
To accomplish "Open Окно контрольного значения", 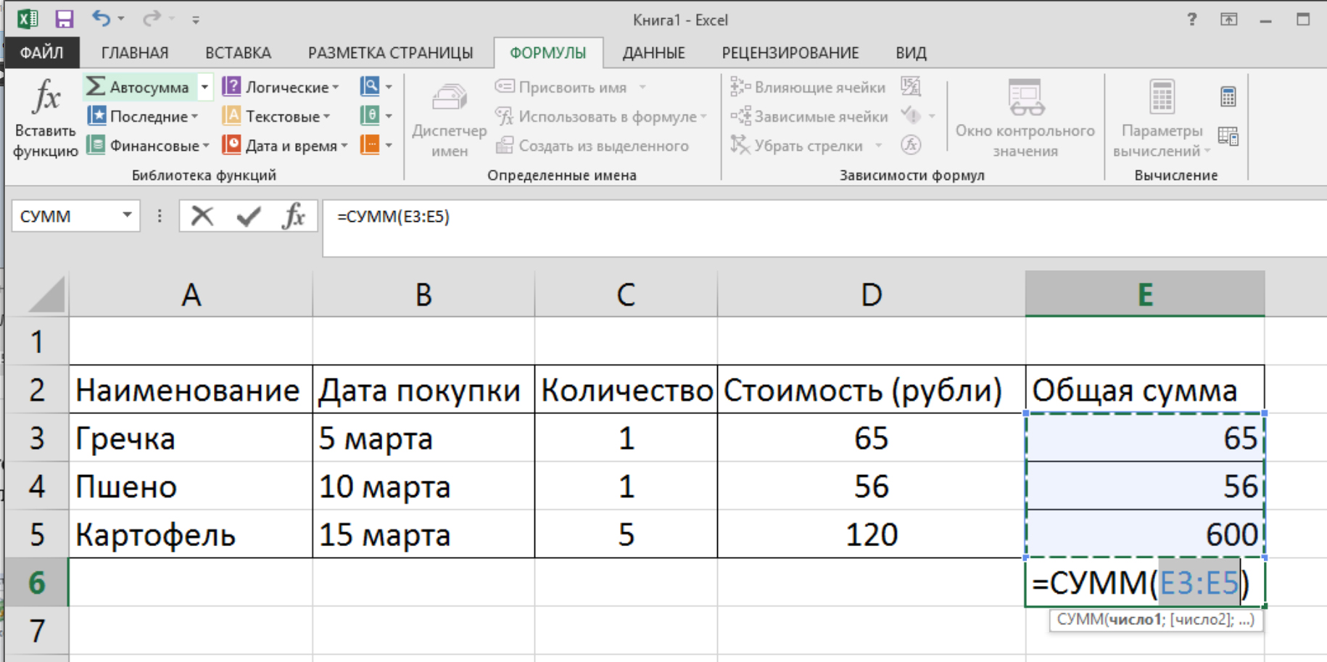I will [x=1025, y=119].
